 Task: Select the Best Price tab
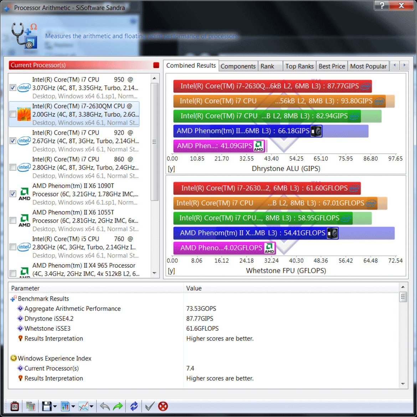pyautogui.click(x=331, y=66)
